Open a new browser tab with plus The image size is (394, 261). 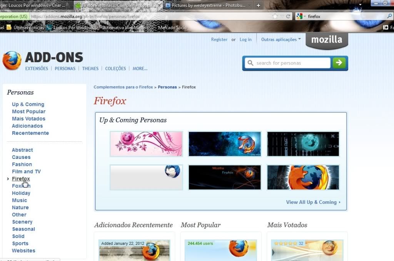258,5
